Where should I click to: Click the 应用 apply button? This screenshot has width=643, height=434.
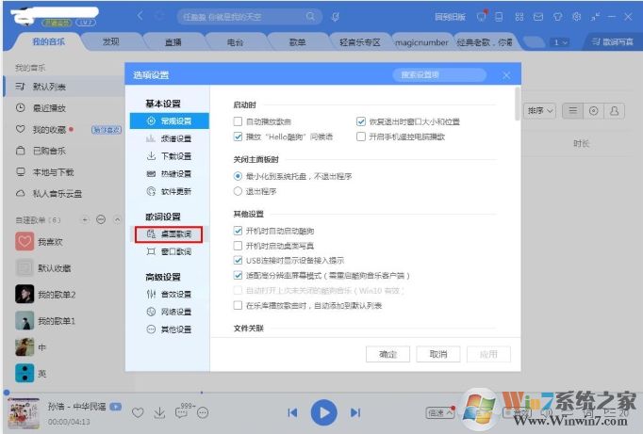coord(488,354)
